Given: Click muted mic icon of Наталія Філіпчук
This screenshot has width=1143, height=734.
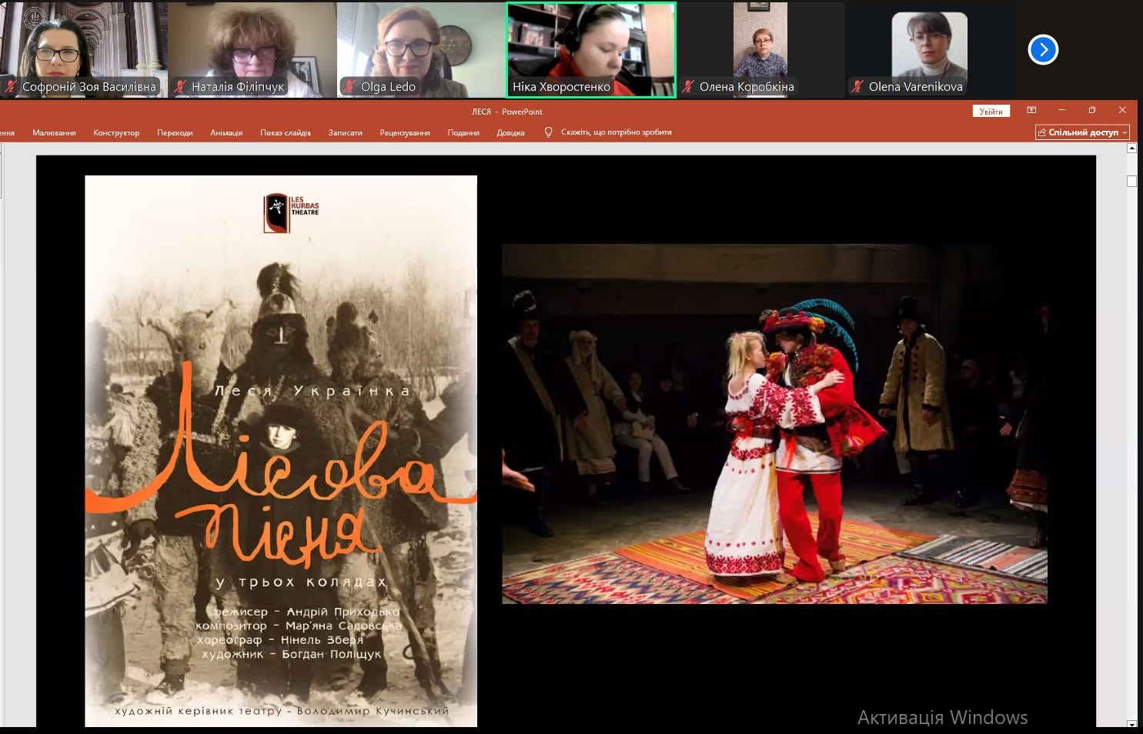Looking at the screenshot, I should tap(180, 87).
